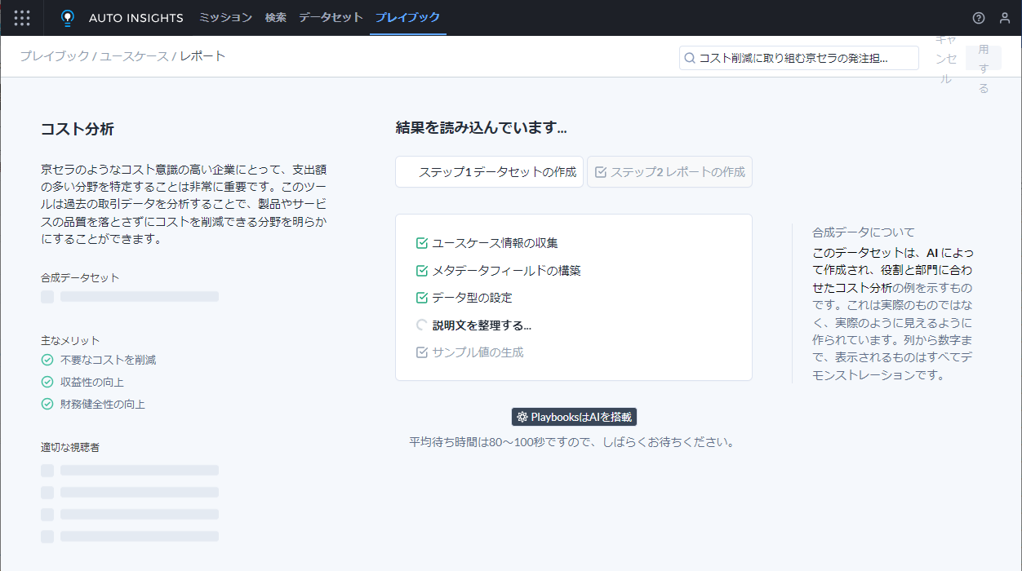Click the 平均待ち時間は80〜100秒 wait message
This screenshot has height=571, width=1022.
pyautogui.click(x=572, y=442)
